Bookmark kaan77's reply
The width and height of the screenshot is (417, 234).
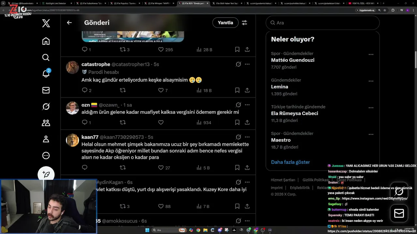click(x=237, y=168)
